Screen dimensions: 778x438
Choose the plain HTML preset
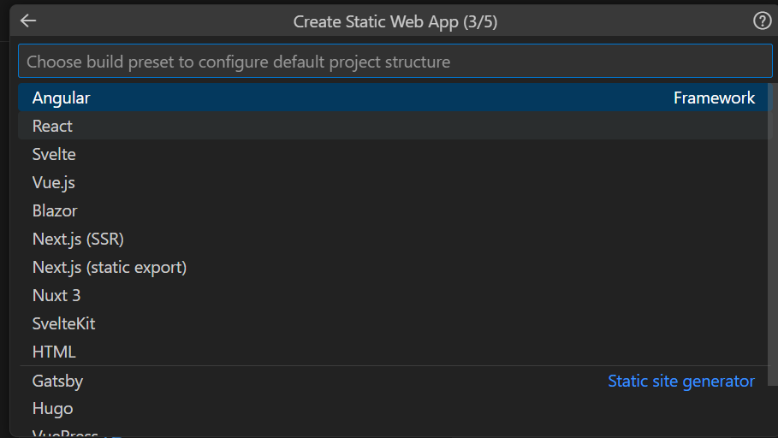[54, 352]
